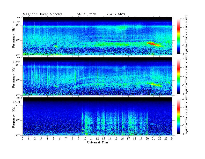Click the "station=MOS" label
205x159 pixels.
coord(116,14)
